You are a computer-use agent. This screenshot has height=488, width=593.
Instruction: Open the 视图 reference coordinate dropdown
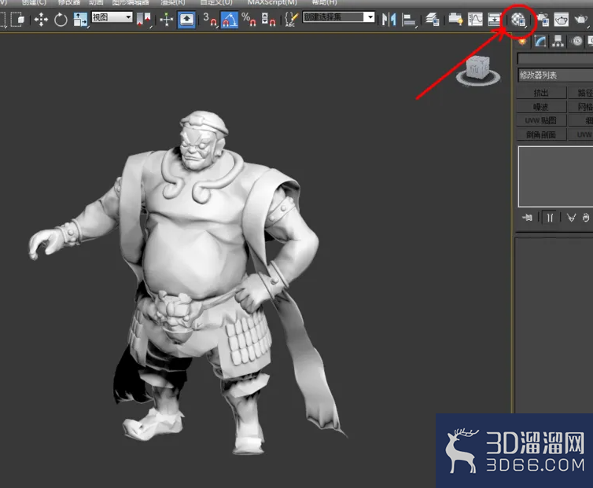pyautogui.click(x=112, y=17)
